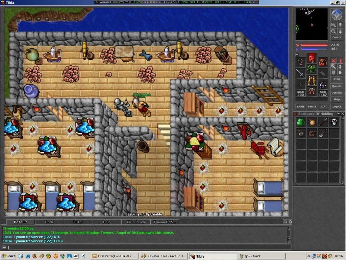The width and height of the screenshot is (346, 260).
Task: Open the green backpack in container
Action: (300, 122)
